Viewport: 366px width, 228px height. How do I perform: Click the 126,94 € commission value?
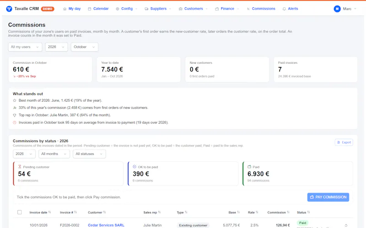tap(283, 225)
